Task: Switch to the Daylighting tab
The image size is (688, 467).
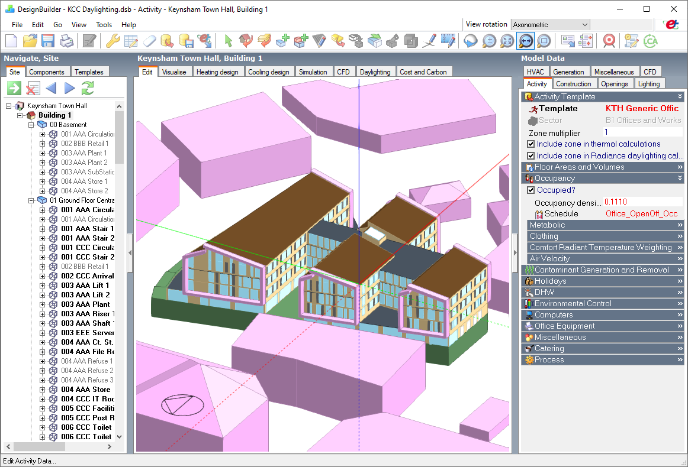Action: [x=375, y=72]
